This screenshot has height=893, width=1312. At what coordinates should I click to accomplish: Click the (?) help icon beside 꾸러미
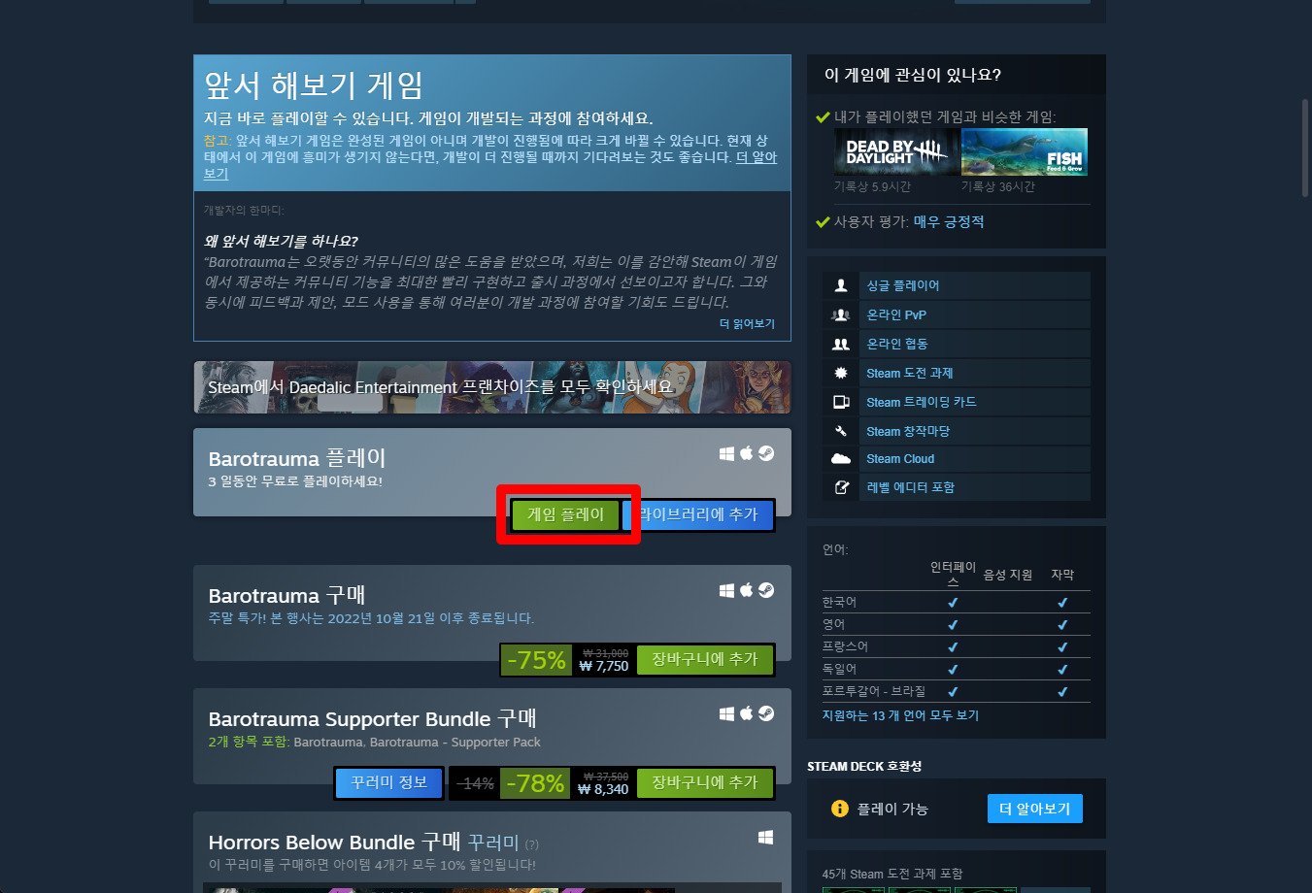click(x=532, y=844)
